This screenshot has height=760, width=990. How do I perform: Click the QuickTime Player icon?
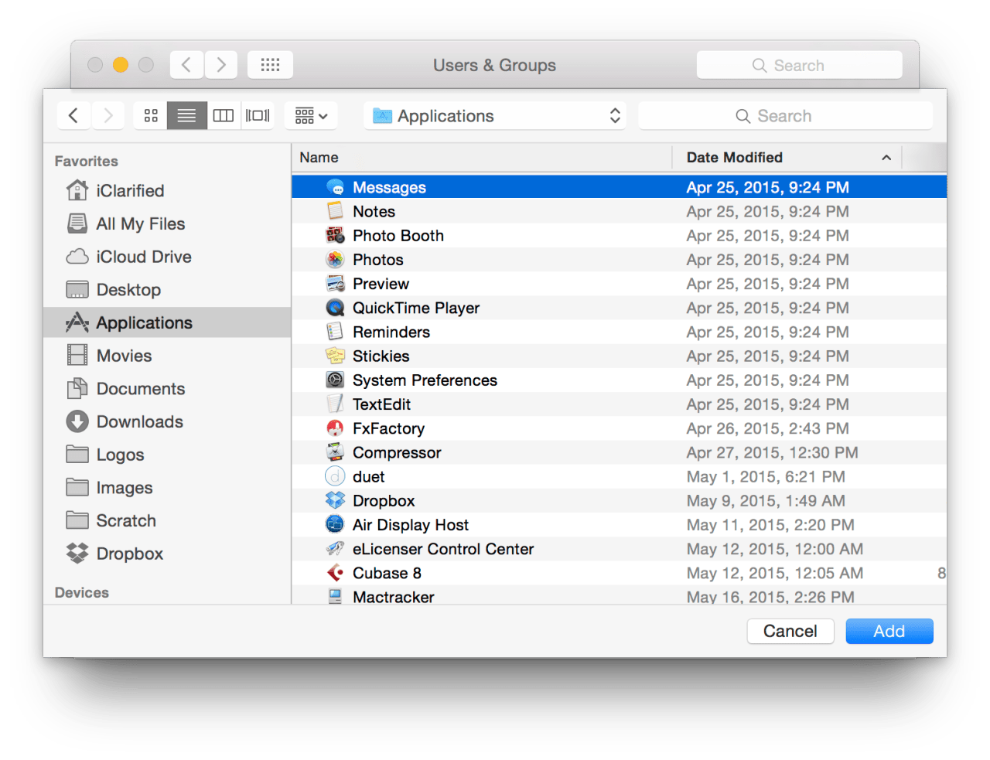(335, 308)
